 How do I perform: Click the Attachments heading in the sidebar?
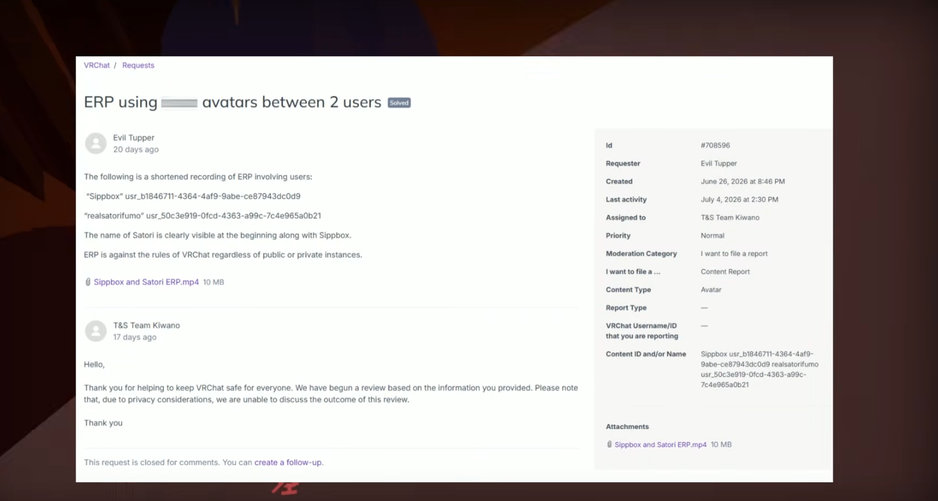pyautogui.click(x=627, y=427)
